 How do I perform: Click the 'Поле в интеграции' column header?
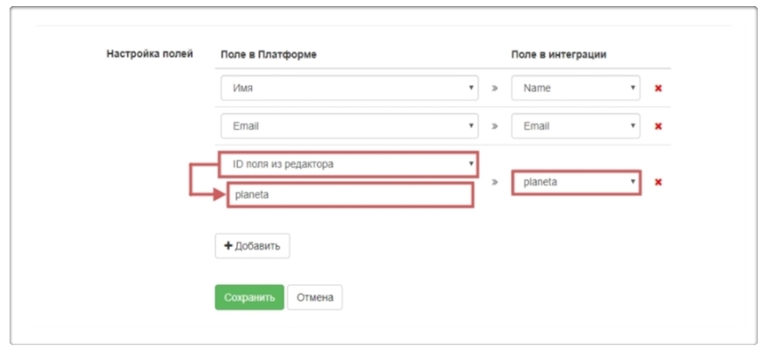pos(558,54)
